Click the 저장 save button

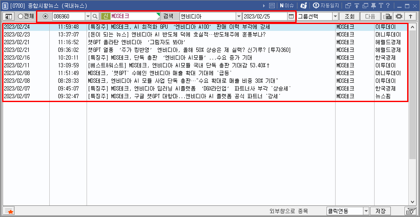pos(381,211)
